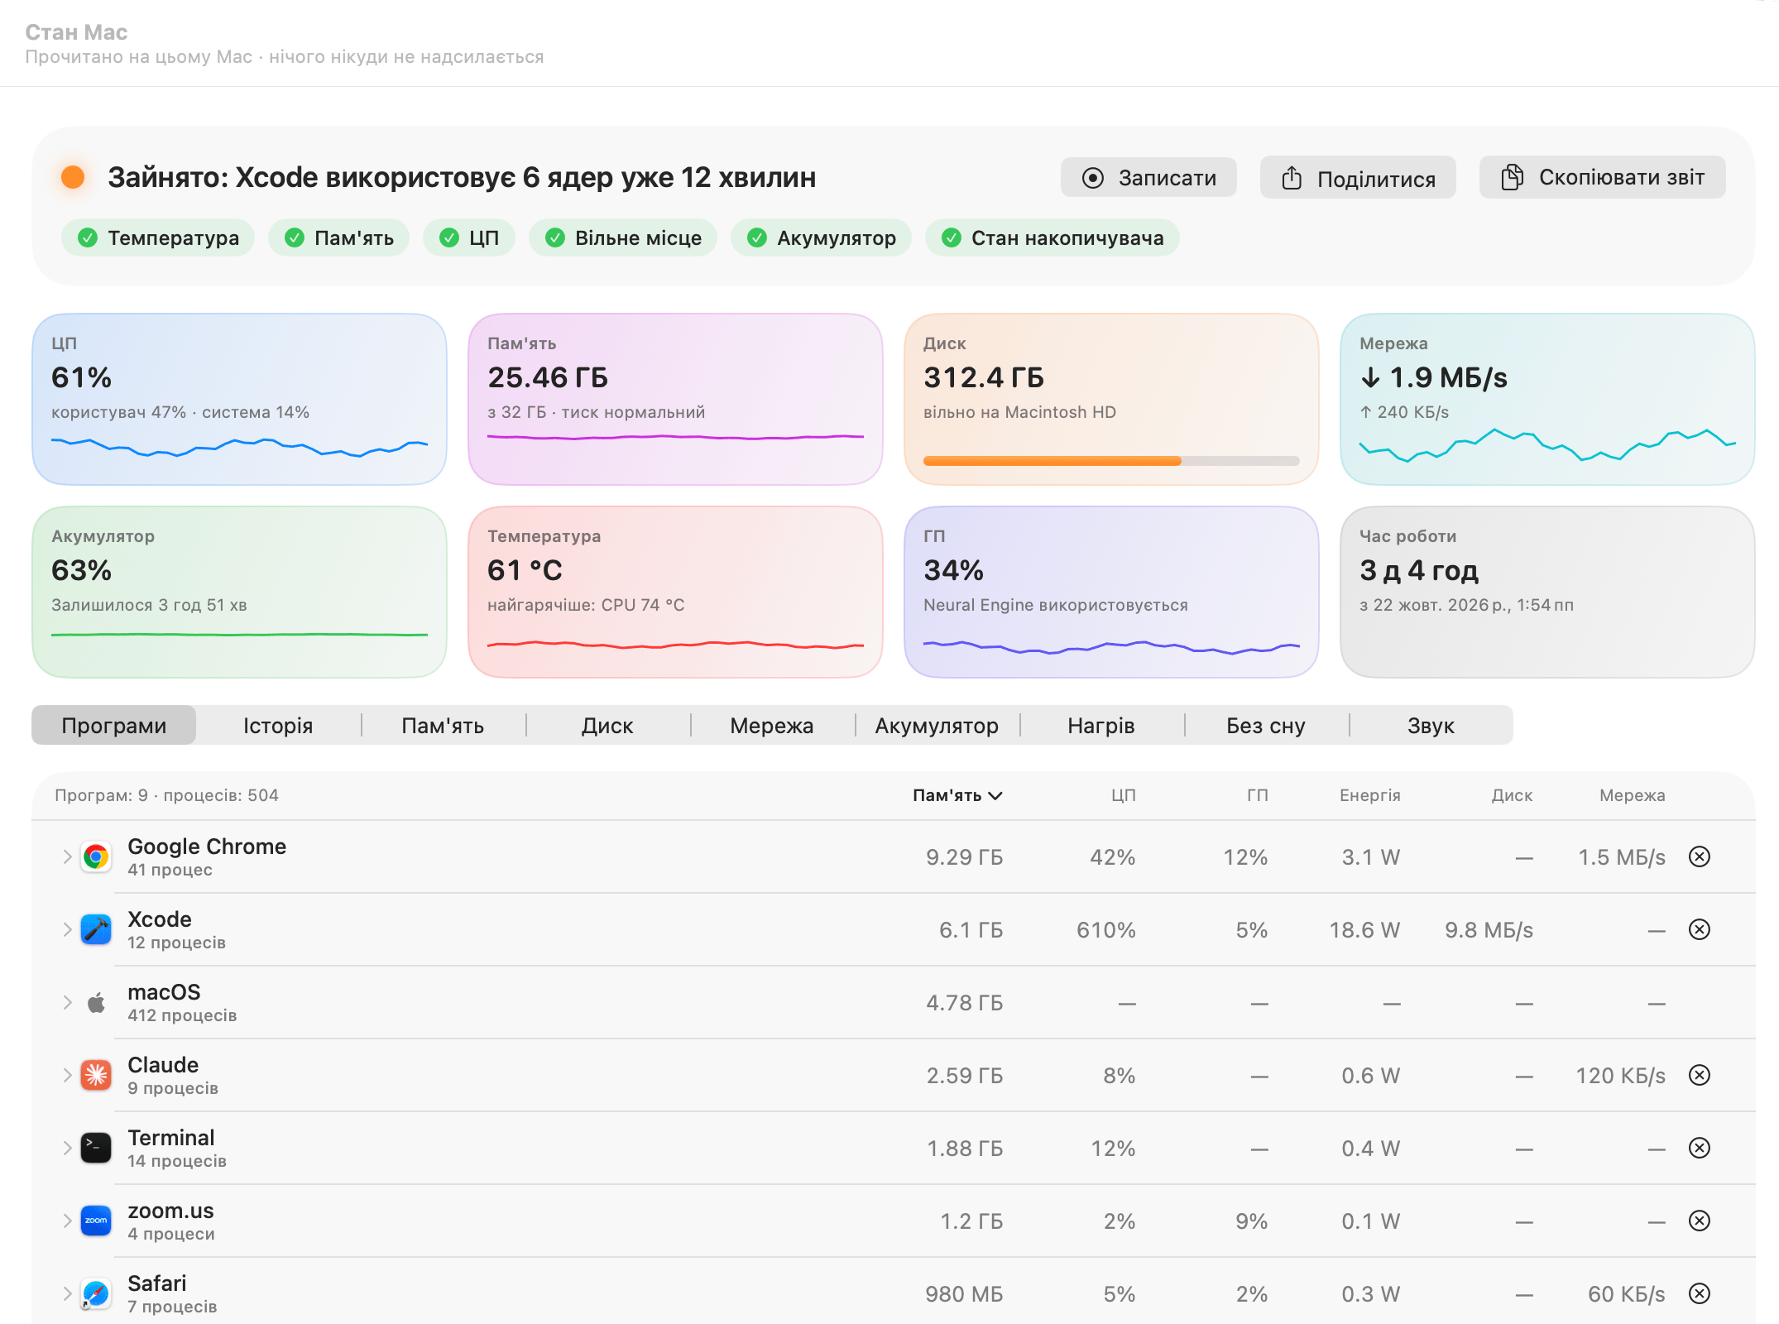The image size is (1779, 1324).
Task: Toggle the Стан накопичувача status chip
Action: (x=1053, y=238)
